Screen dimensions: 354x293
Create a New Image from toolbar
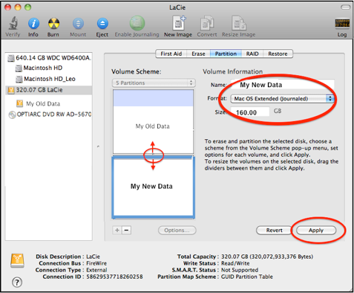(x=179, y=23)
